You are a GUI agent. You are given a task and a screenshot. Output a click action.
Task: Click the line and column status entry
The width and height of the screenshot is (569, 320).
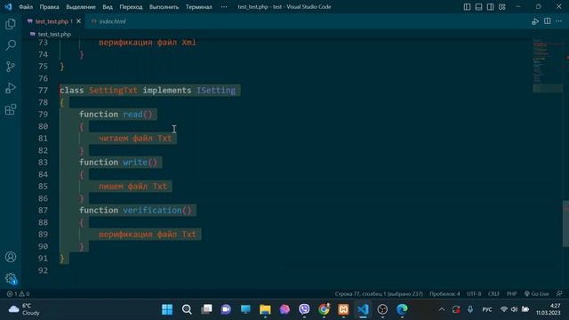(379, 294)
